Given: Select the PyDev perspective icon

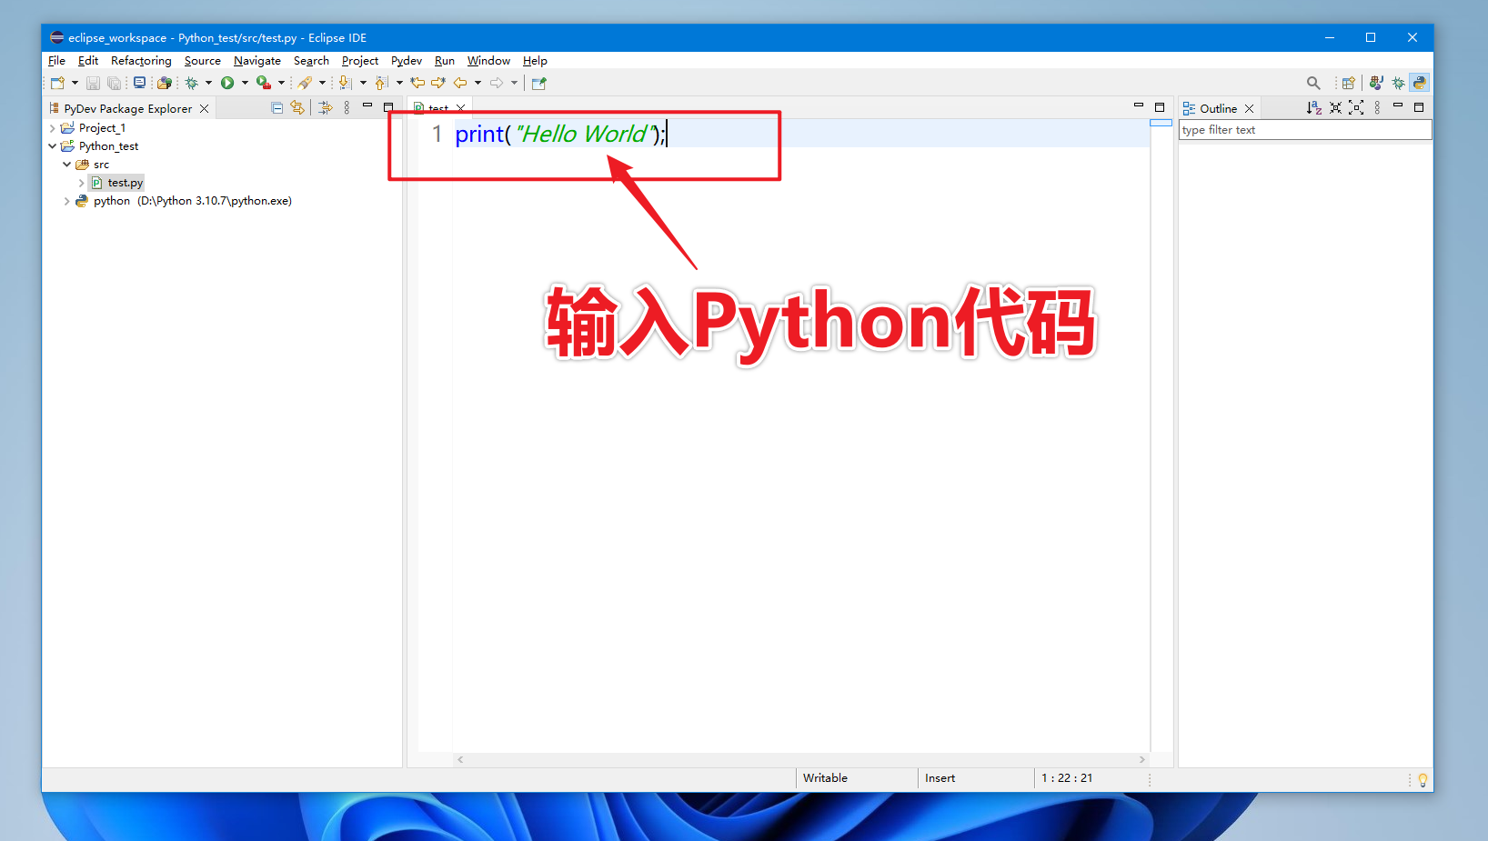Looking at the screenshot, I should point(1420,83).
